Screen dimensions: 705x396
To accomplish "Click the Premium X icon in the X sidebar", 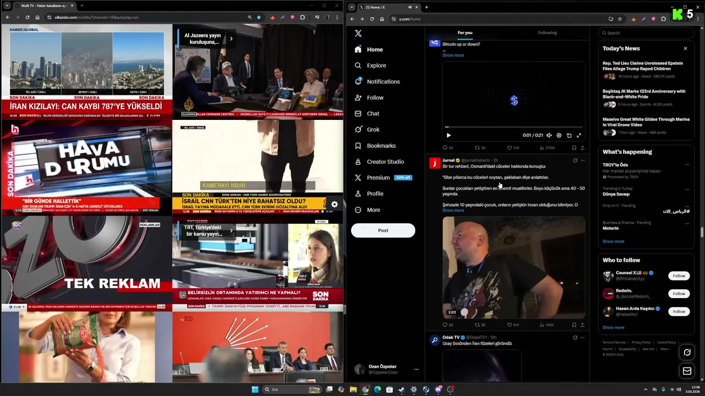I will pos(358,178).
